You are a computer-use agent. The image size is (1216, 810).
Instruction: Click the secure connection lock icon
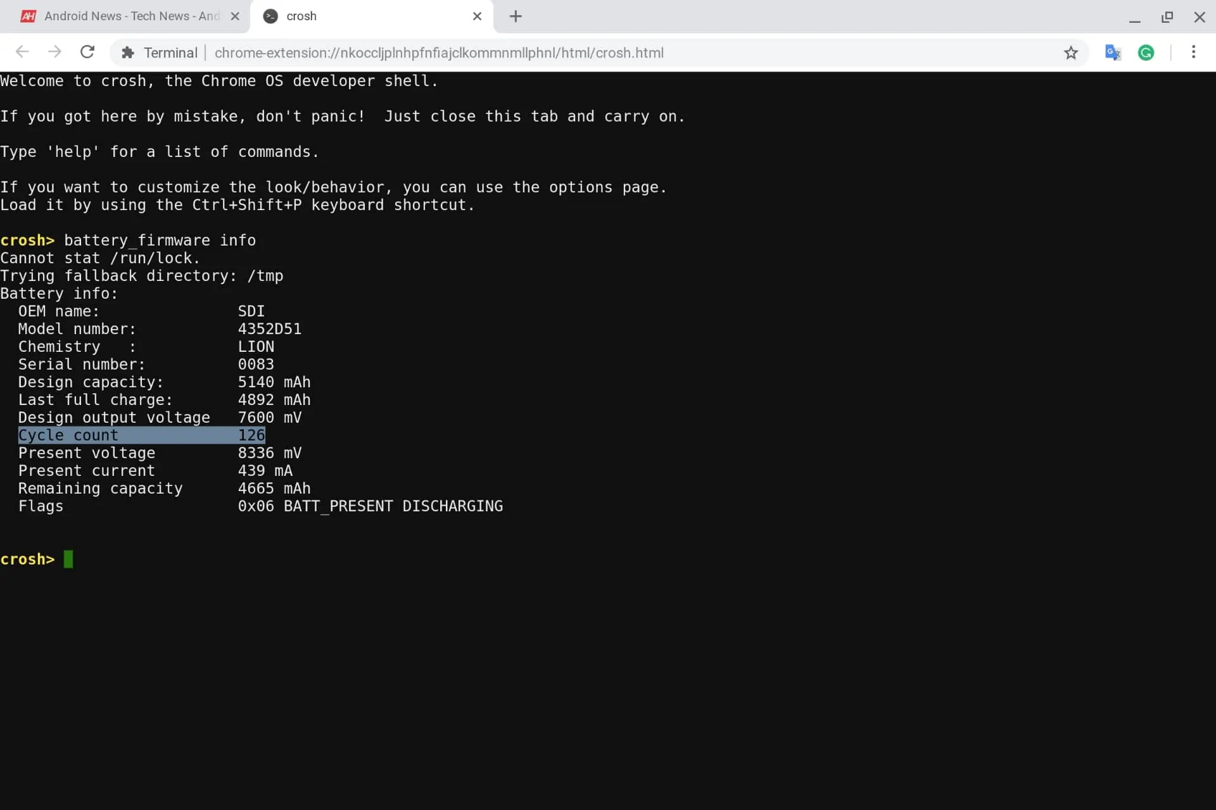coord(127,53)
